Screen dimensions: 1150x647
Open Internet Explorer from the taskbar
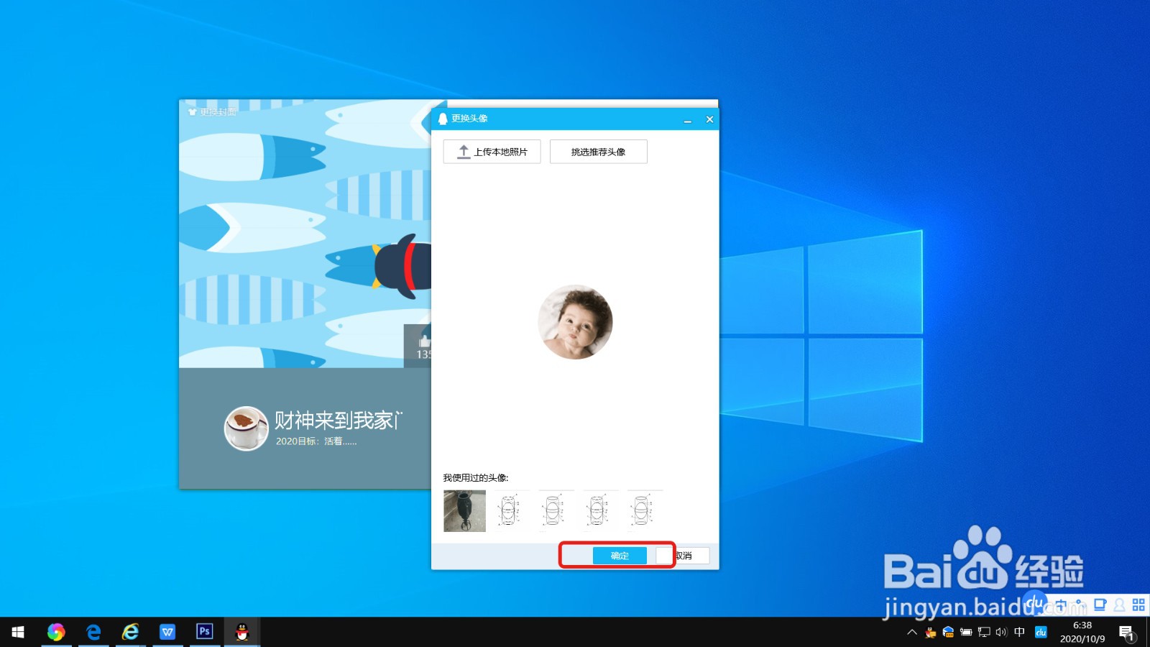(x=131, y=633)
